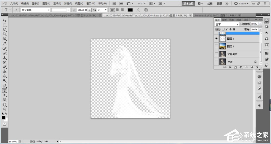Screen dimensions: 271x144
Task: Open the fill slider arrow
Action: (x=260, y=29)
